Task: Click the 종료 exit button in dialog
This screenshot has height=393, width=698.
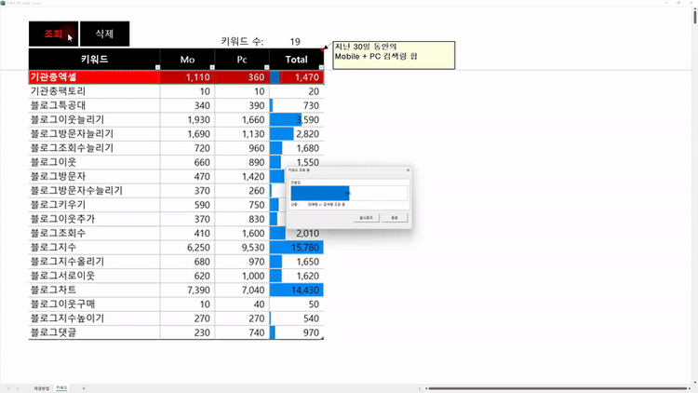Action: pyautogui.click(x=395, y=218)
